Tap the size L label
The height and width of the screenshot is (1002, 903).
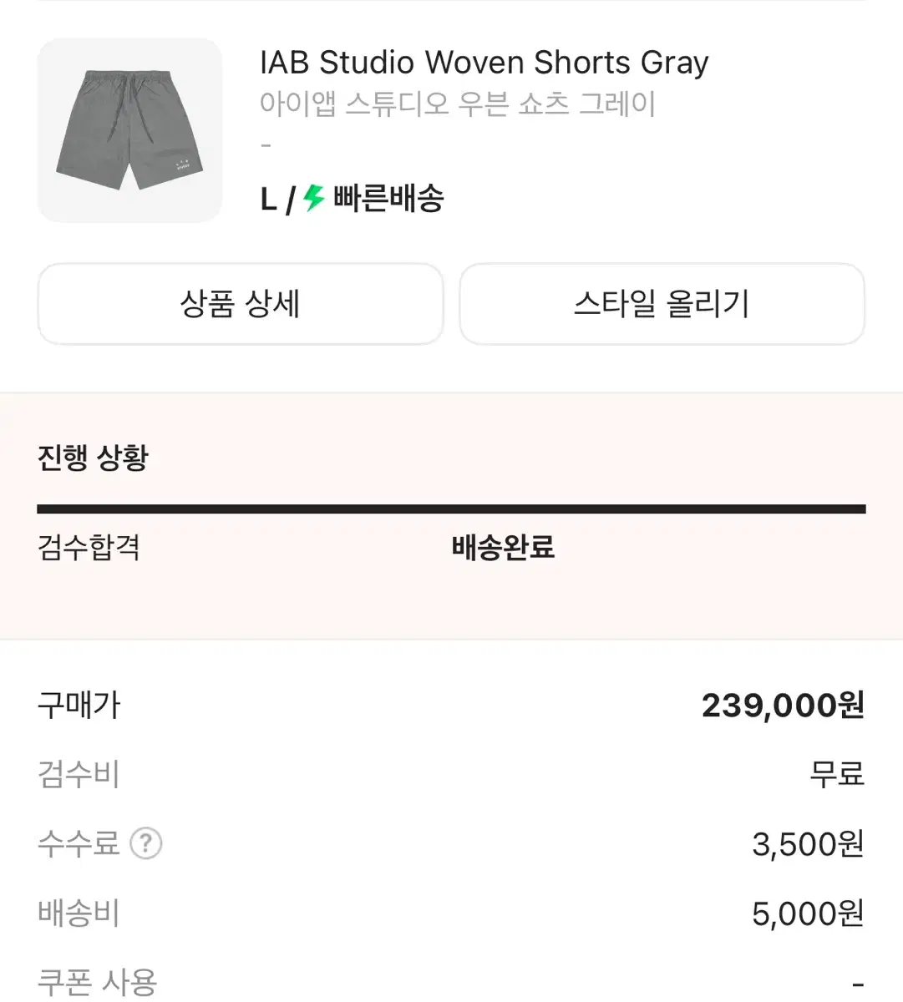(268, 200)
